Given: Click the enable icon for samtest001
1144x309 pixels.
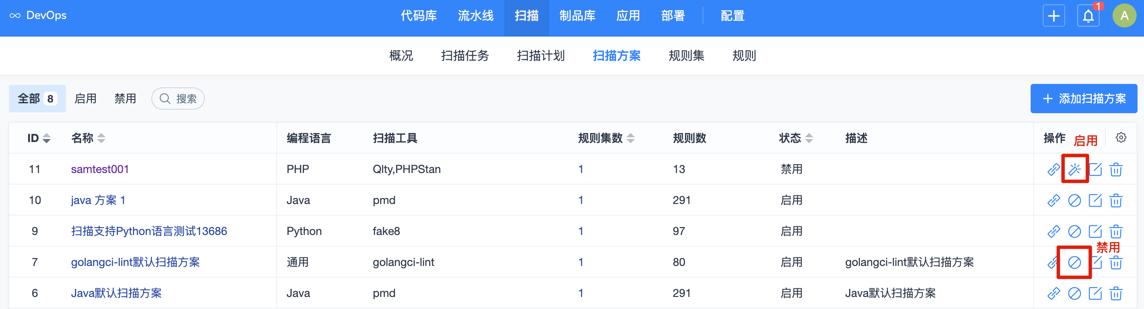Looking at the screenshot, I should pos(1074,170).
